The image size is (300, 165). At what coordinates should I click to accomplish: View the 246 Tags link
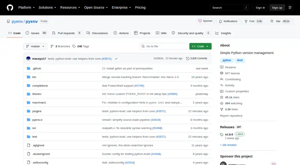81,46
